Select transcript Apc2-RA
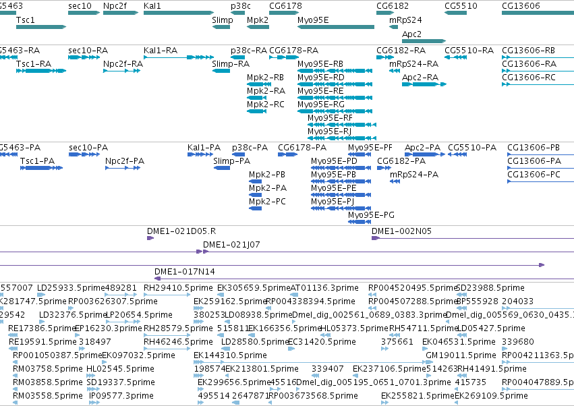Screen dimensions: 574x406 [424, 84]
